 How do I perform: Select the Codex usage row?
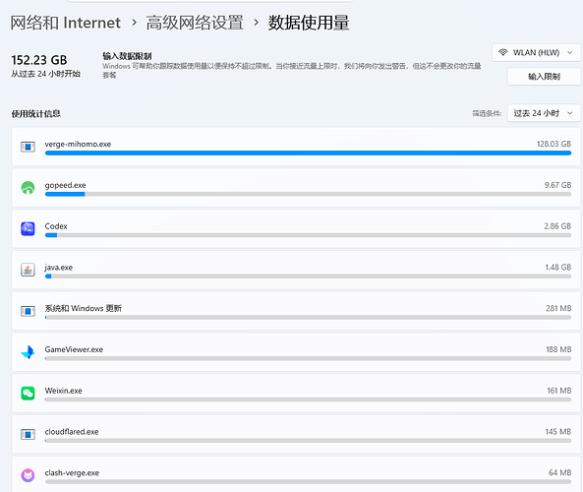tap(296, 229)
